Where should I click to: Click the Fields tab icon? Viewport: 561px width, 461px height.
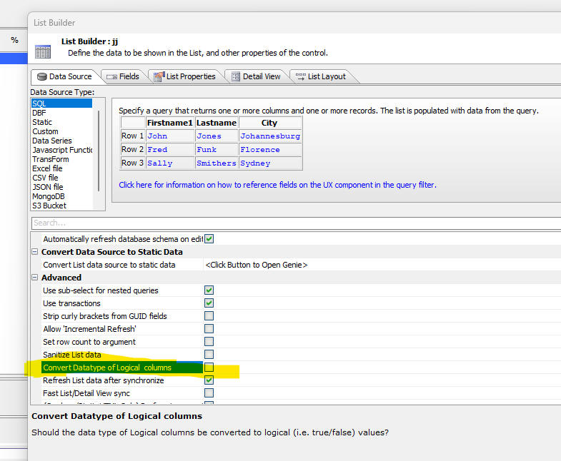coord(112,77)
